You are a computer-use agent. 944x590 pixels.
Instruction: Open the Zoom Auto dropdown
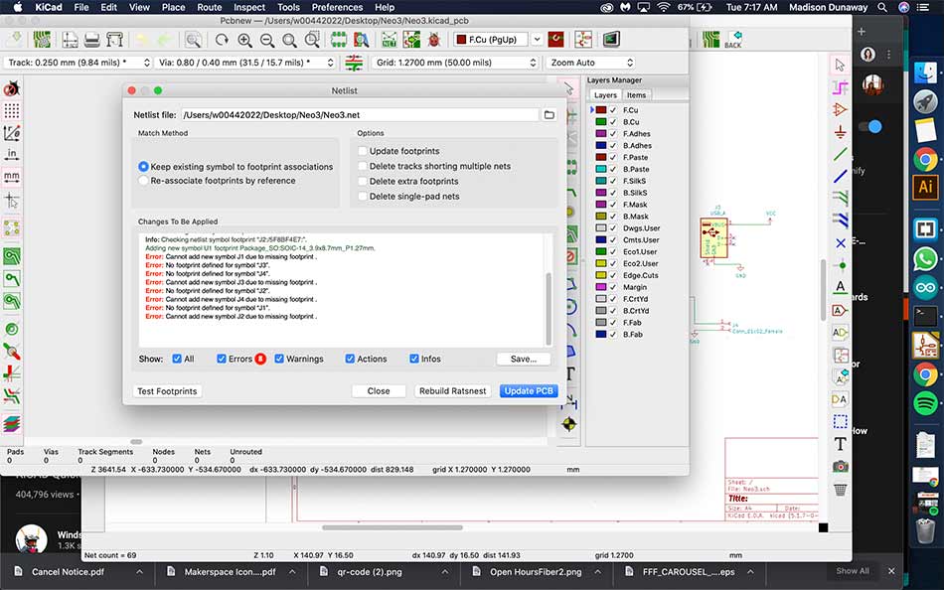click(x=590, y=63)
